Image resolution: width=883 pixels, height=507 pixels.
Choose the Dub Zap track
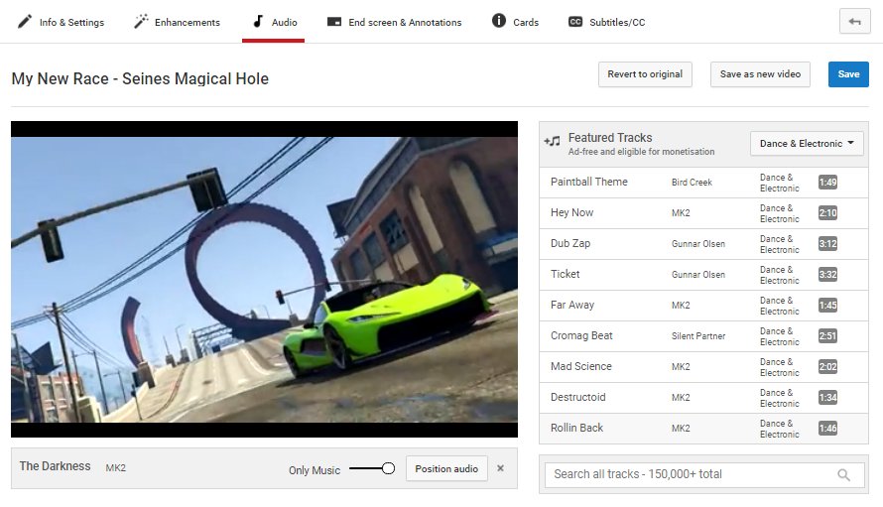[703, 243]
